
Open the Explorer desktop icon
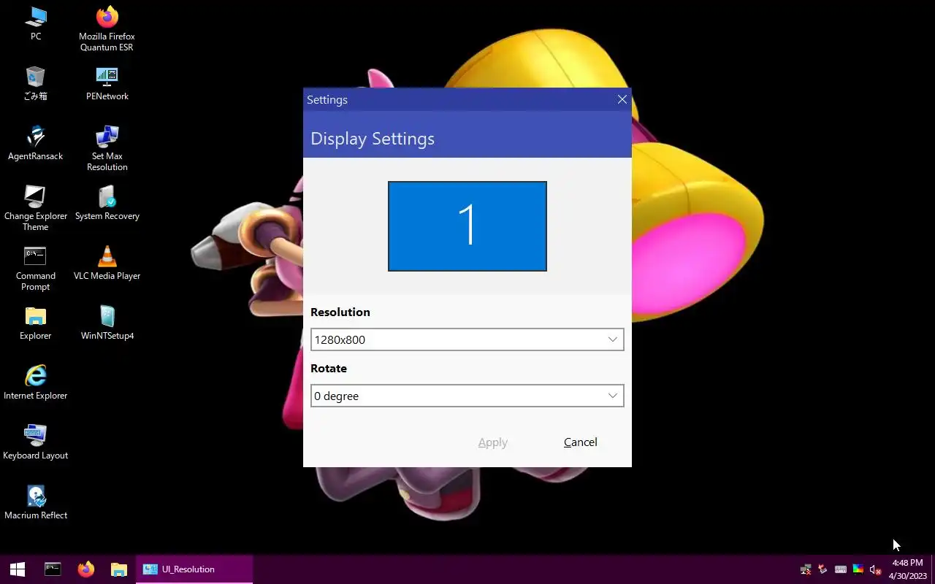click(35, 323)
